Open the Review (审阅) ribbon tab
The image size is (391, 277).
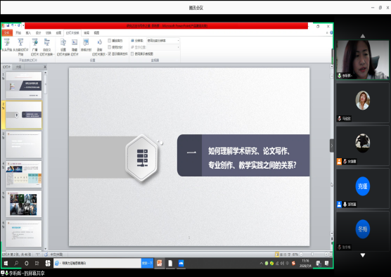(86, 33)
